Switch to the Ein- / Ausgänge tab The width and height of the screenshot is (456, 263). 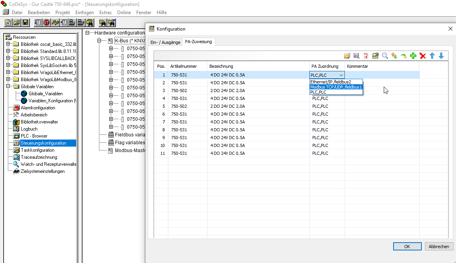tap(165, 42)
